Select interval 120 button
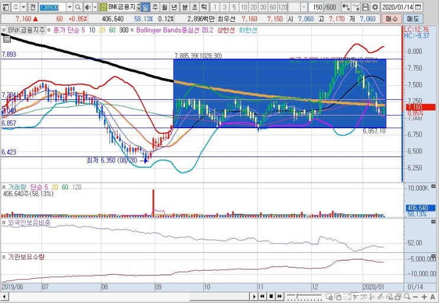Viewport: 439px width, 303px height. click(283, 7)
